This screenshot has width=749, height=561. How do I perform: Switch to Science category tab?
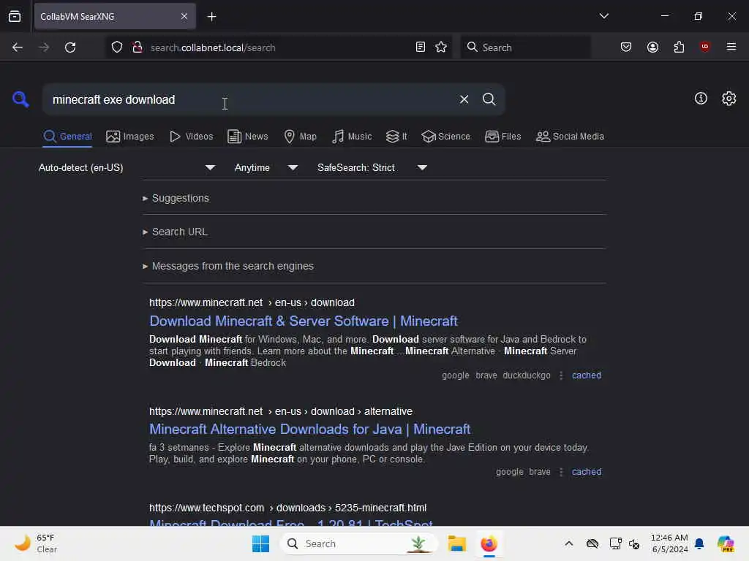tap(445, 137)
